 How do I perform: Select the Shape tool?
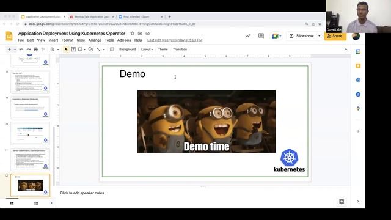tap(90, 50)
